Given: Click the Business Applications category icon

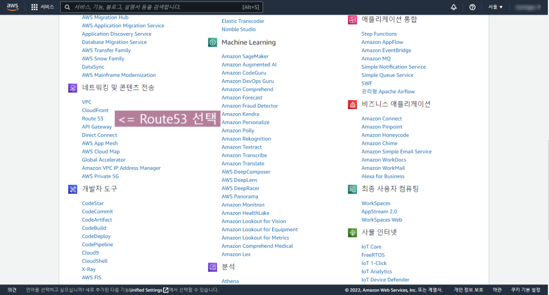Looking at the screenshot, I should [352, 105].
